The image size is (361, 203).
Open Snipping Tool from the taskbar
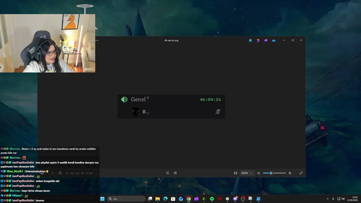point(250,199)
